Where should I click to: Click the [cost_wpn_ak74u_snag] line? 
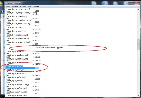(x=17, y=85)
